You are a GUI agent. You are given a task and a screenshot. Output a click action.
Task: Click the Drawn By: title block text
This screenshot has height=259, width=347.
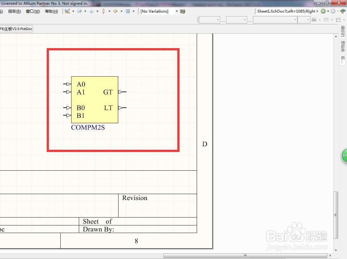click(99, 229)
